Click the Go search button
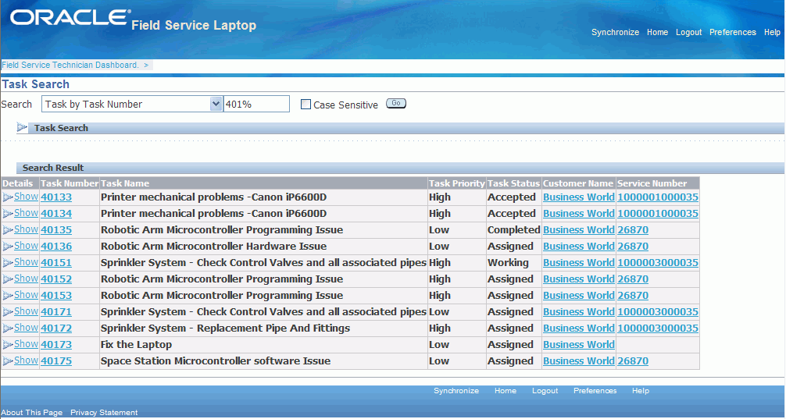The height and width of the screenshot is (419, 786). pyautogui.click(x=396, y=104)
